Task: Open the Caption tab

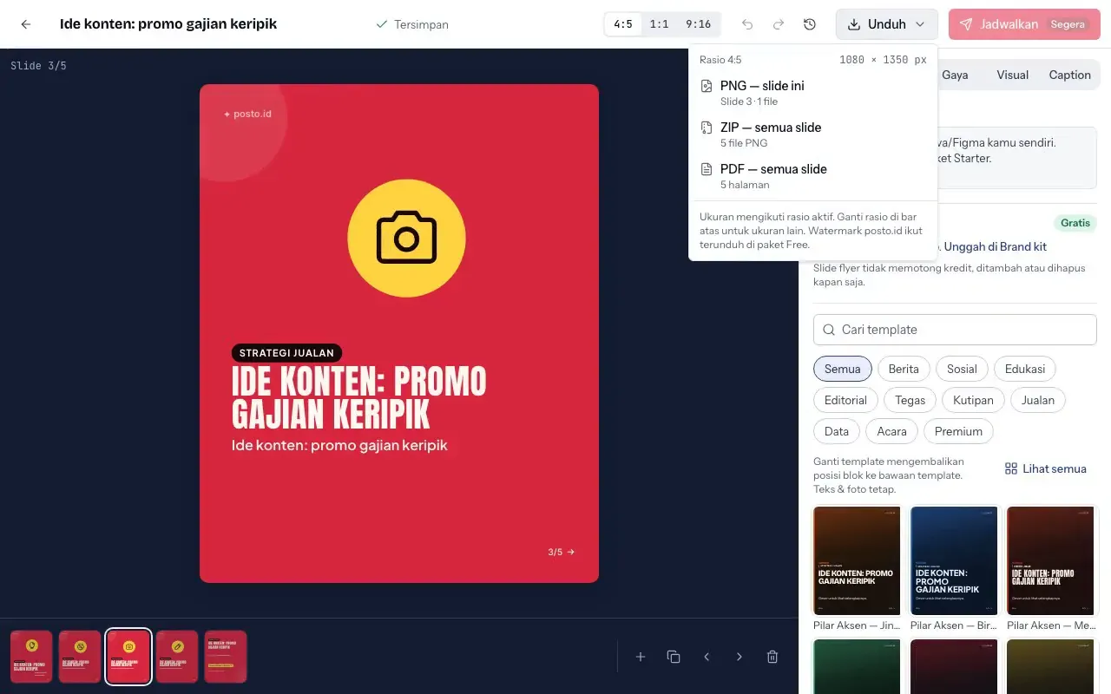Action: (1069, 75)
